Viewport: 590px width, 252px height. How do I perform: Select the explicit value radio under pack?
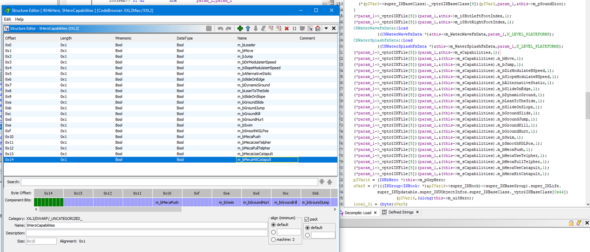[308, 235]
